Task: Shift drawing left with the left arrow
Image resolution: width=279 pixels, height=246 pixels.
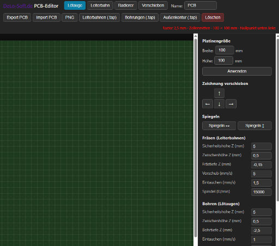Action: (208, 104)
